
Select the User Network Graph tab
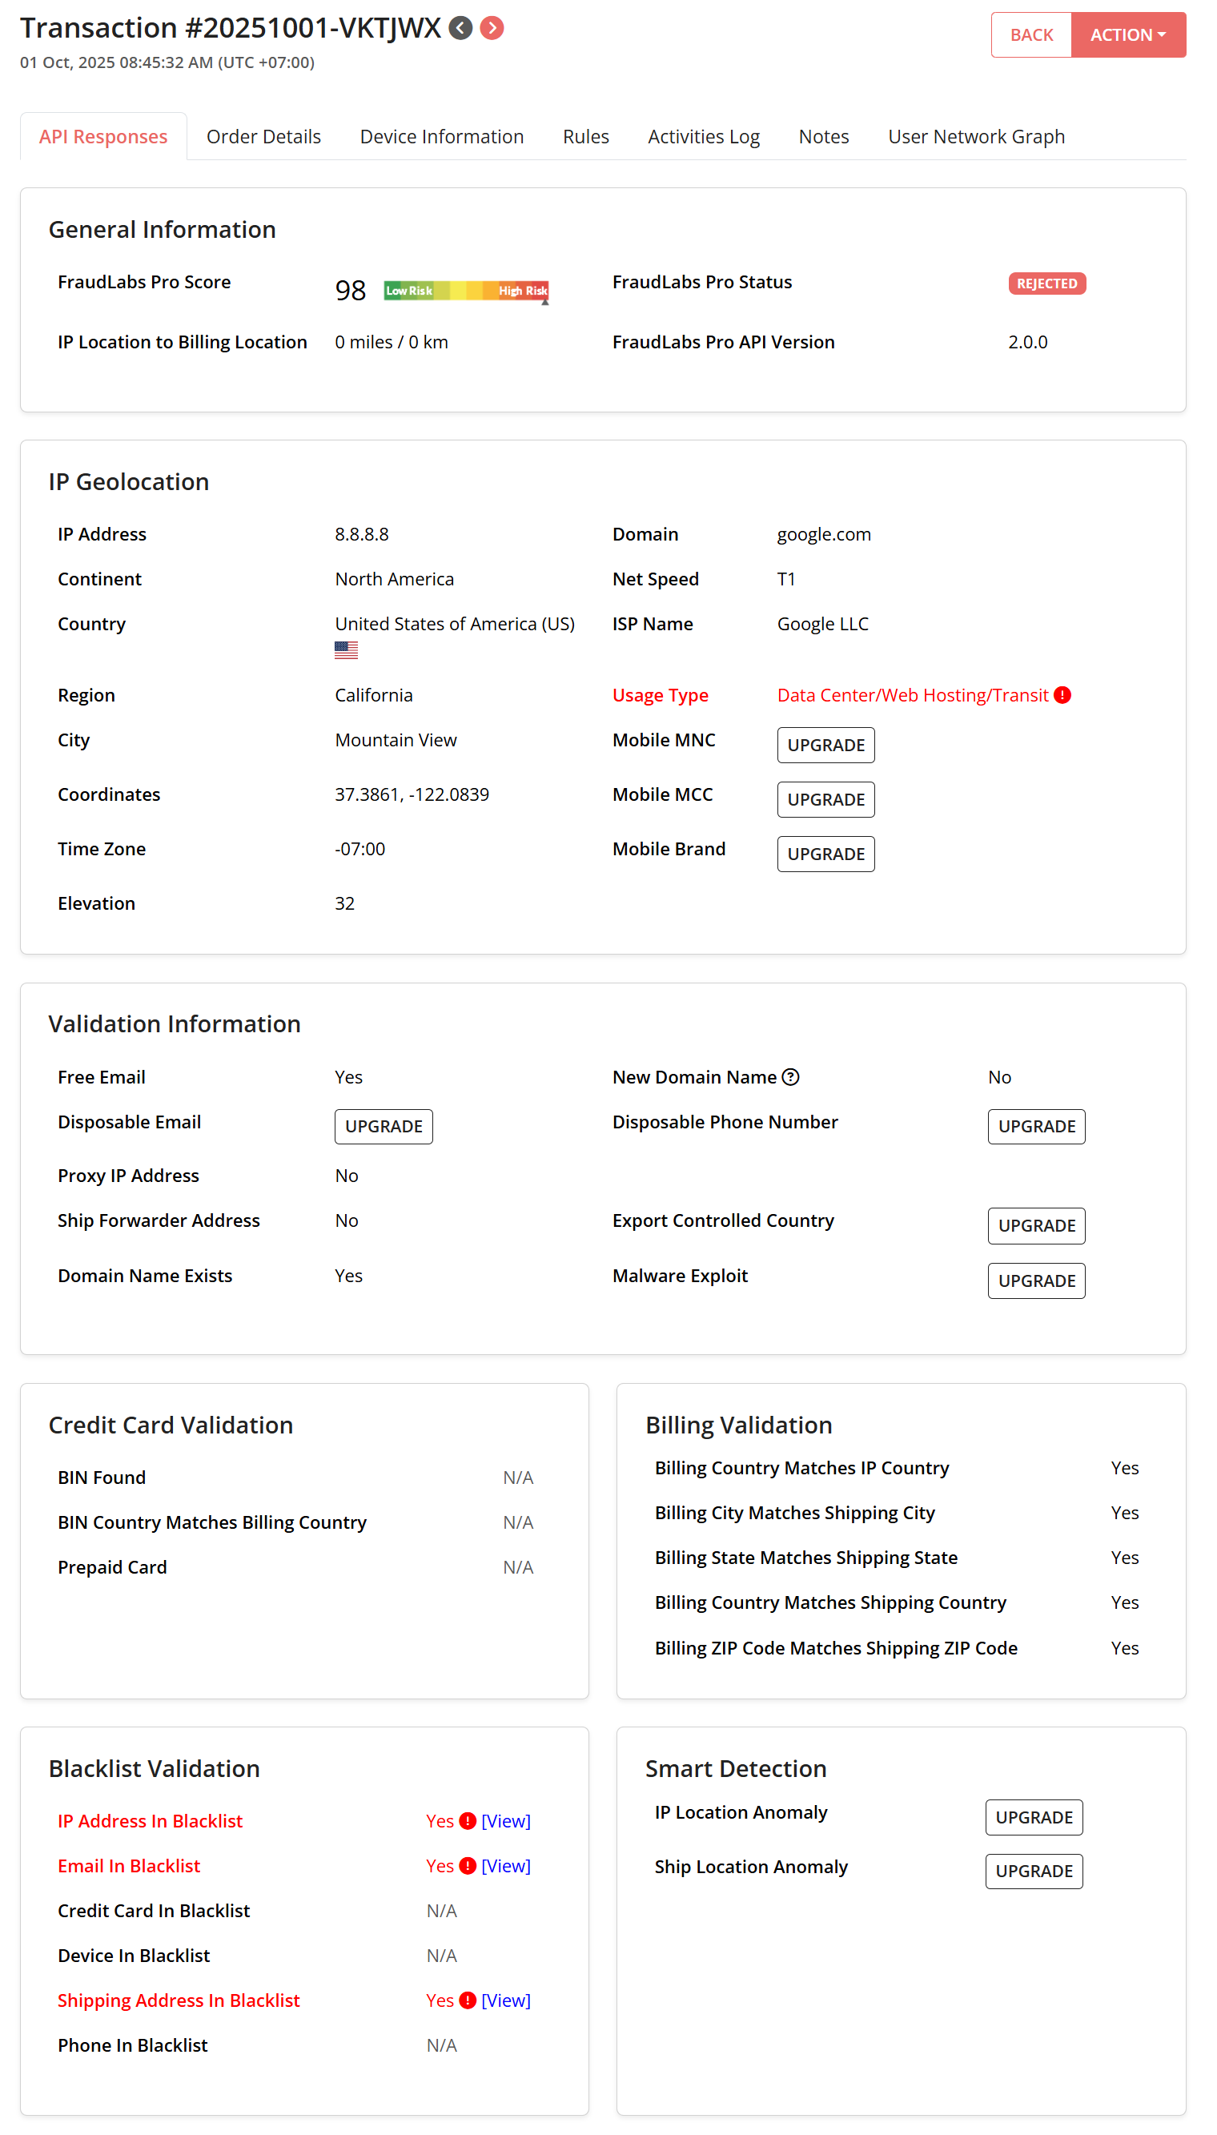(x=975, y=137)
